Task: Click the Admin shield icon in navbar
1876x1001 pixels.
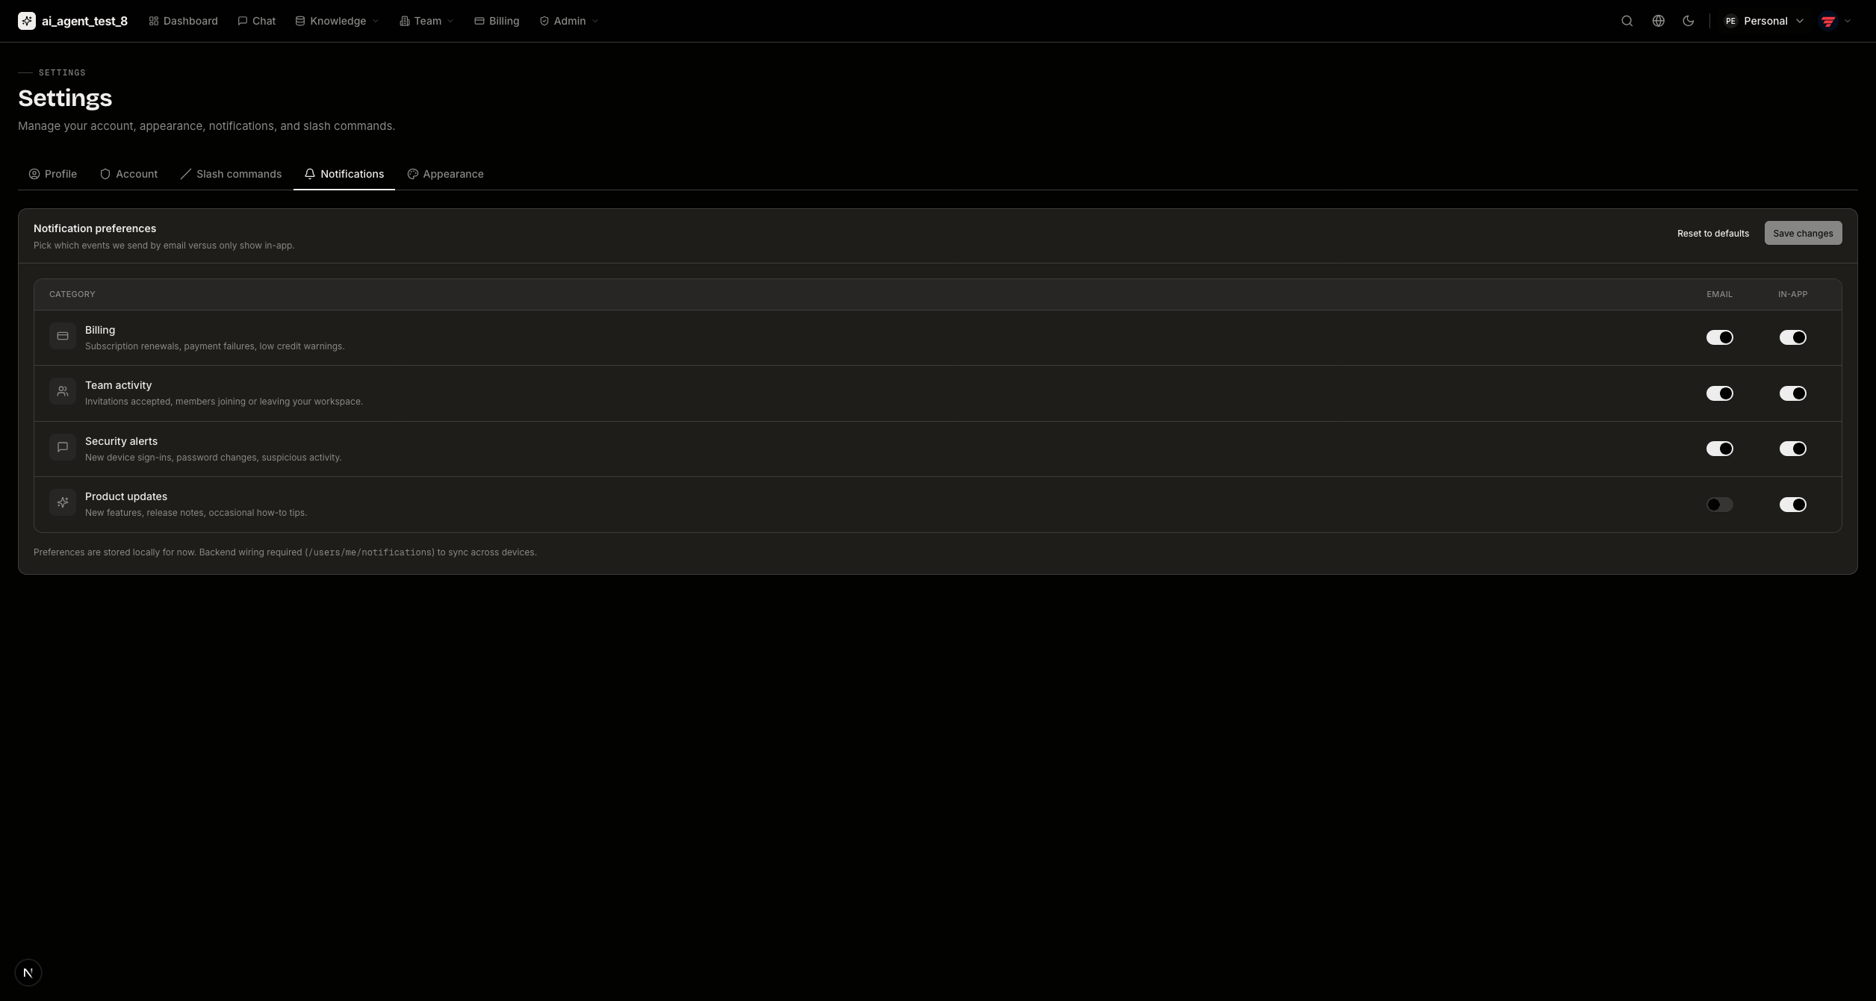Action: 544,21
